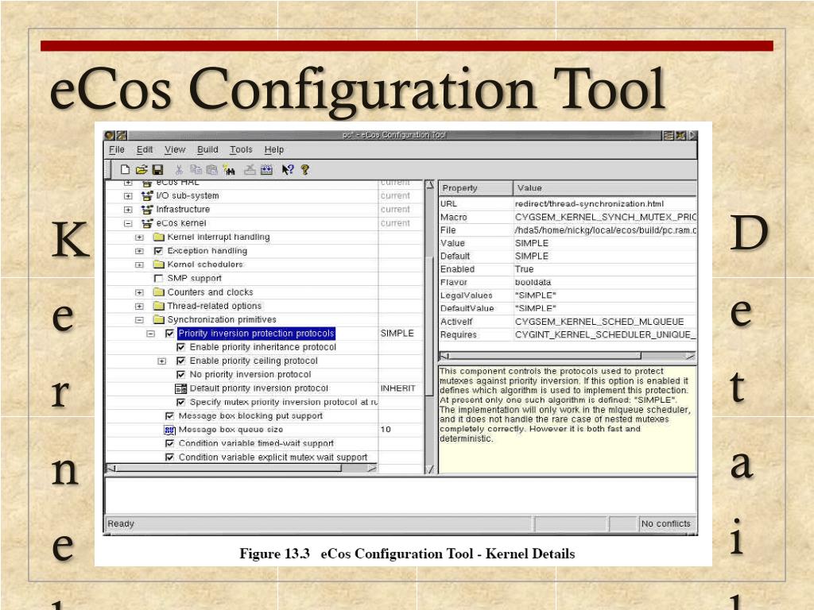The width and height of the screenshot is (814, 610).
Task: Open an existing configuration file
Action: pos(141,170)
